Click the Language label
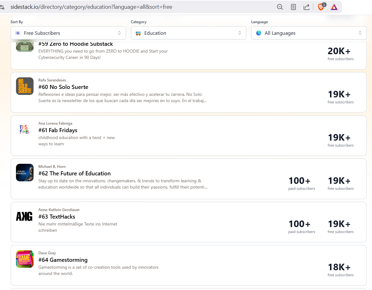The width and height of the screenshot is (372, 290). pyautogui.click(x=259, y=22)
